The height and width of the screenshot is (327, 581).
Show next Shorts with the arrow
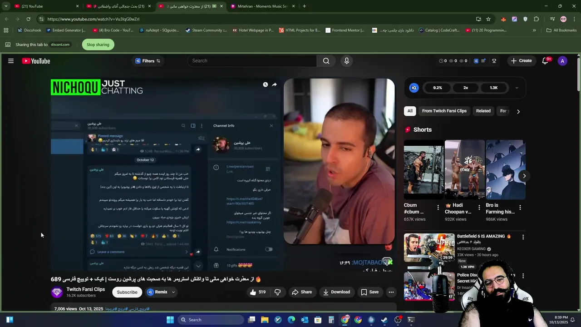524,176
